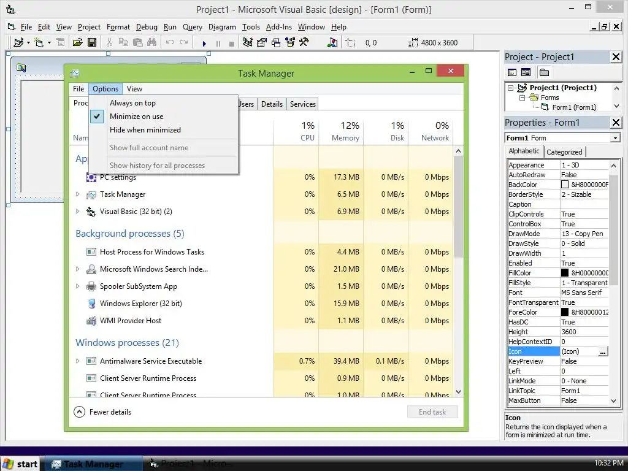Expand Antimalware Service Executable row

pos(78,361)
